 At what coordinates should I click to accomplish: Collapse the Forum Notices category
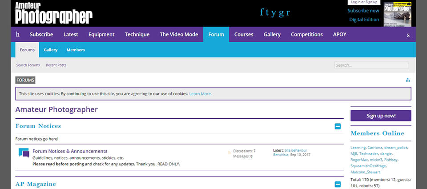coord(338,126)
